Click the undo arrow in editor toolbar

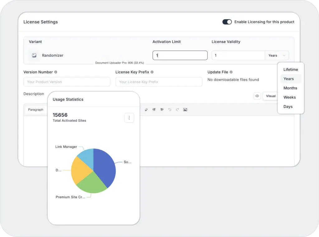[x=169, y=110]
